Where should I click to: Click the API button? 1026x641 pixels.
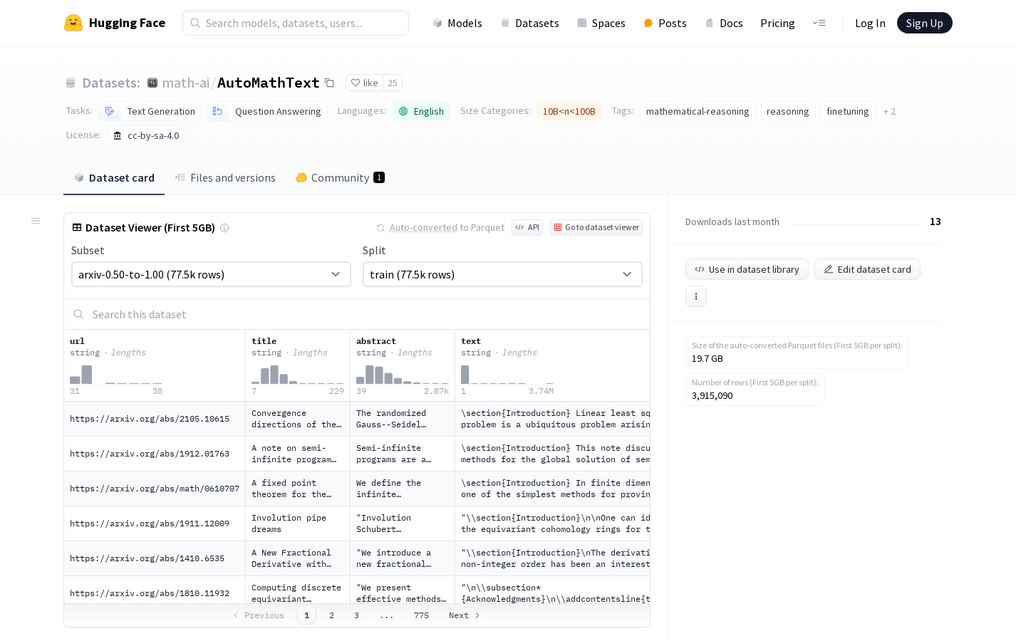(x=527, y=227)
